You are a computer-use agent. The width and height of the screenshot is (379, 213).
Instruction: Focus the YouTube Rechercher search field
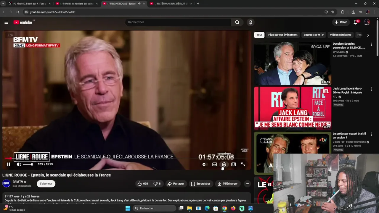(x=178, y=22)
